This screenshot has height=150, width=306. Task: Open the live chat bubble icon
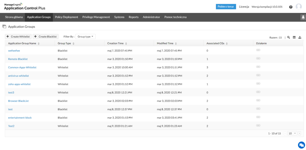(x=301, y=145)
